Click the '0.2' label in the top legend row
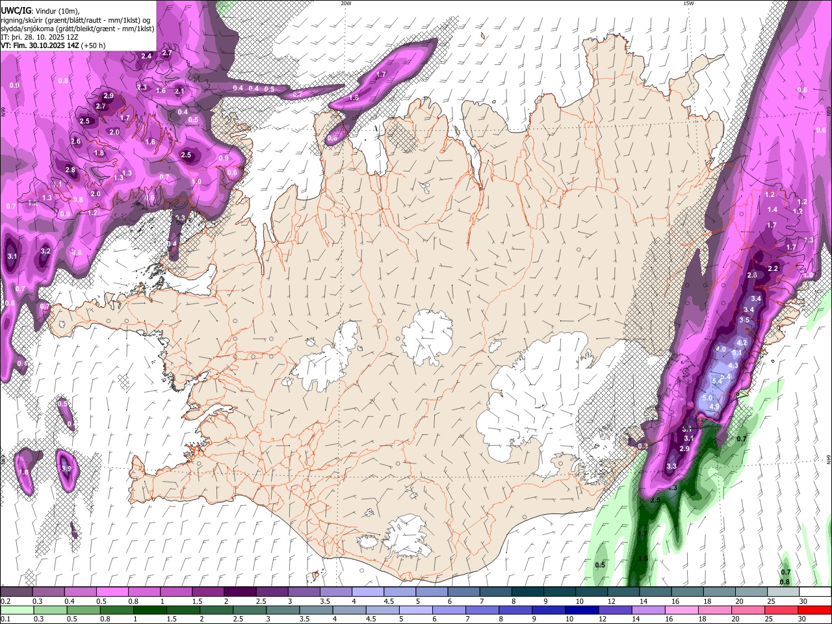 coord(5,601)
